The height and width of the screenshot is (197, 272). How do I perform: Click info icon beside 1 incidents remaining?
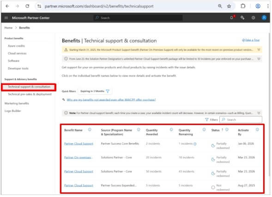click(x=195, y=144)
